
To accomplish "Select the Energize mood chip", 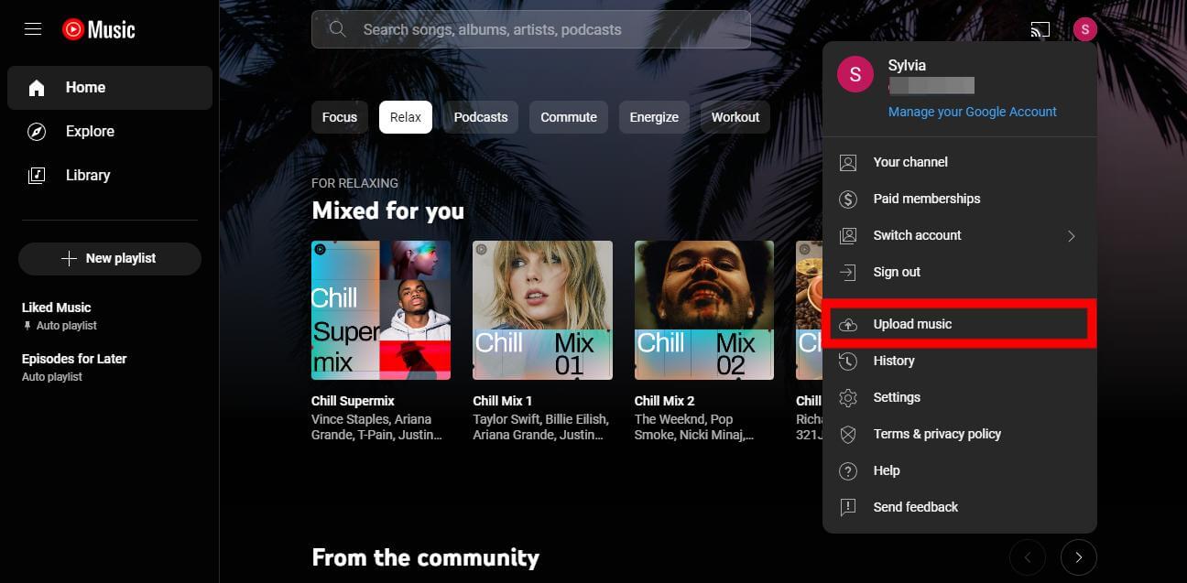I will (654, 117).
